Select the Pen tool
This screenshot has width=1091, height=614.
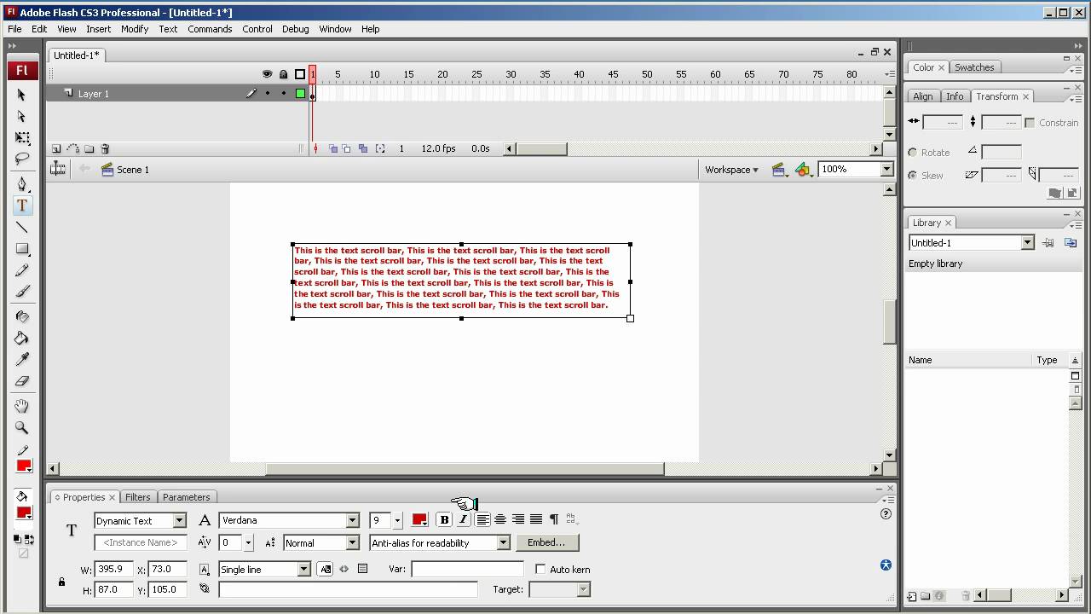(x=22, y=184)
